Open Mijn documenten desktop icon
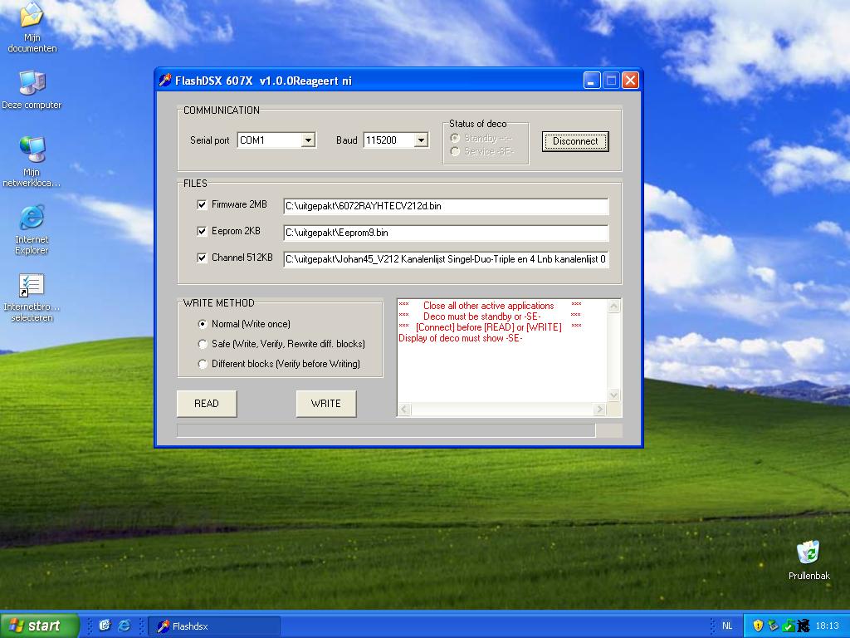 32,26
